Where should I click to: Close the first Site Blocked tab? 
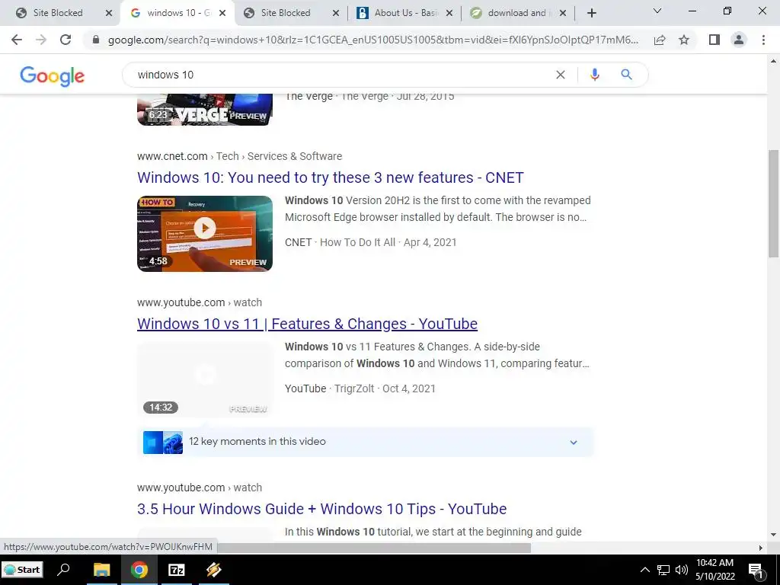[x=108, y=13]
